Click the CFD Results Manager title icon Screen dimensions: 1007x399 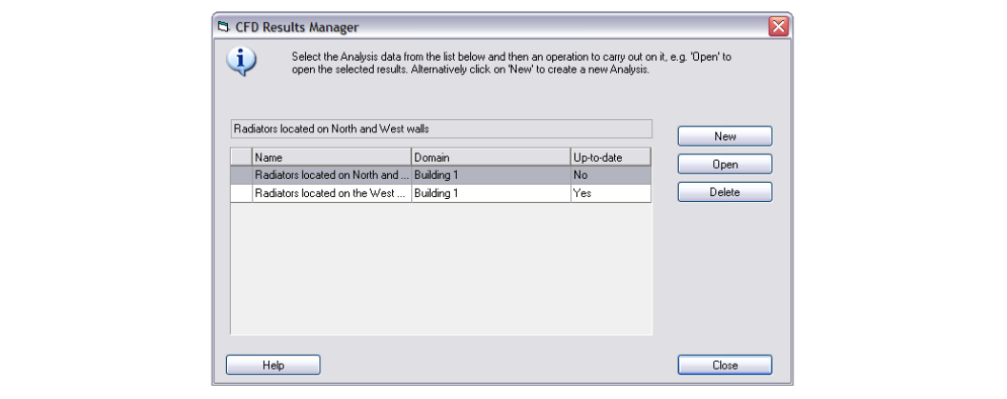[x=224, y=27]
